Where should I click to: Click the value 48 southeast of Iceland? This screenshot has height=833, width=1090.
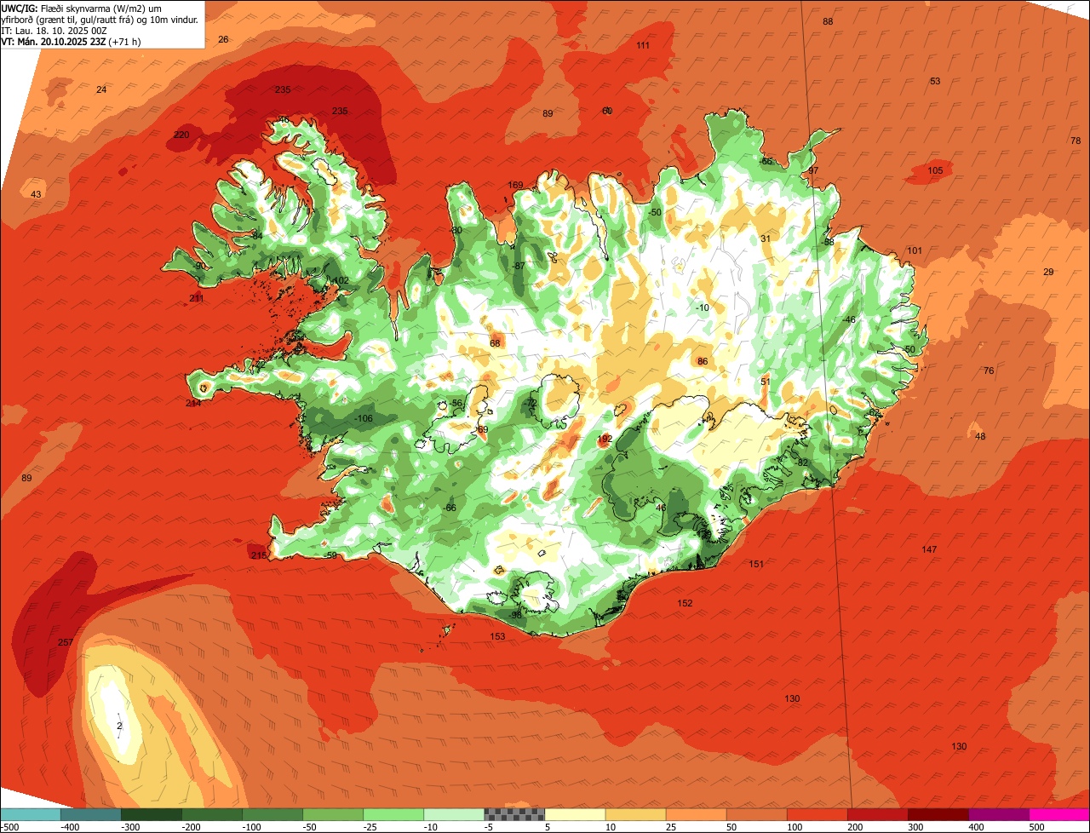(980, 436)
